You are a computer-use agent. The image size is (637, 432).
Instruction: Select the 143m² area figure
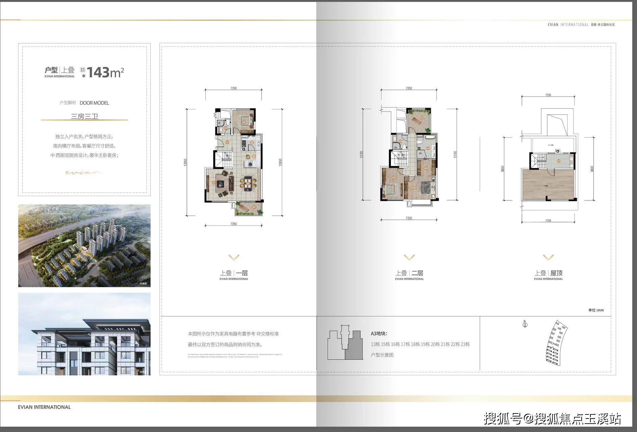tap(105, 72)
